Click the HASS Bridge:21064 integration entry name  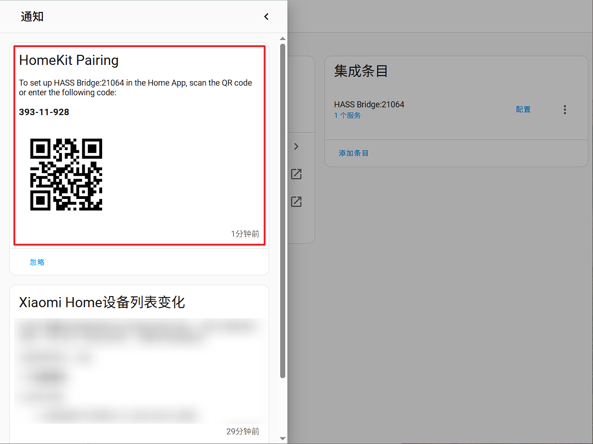[x=369, y=105]
